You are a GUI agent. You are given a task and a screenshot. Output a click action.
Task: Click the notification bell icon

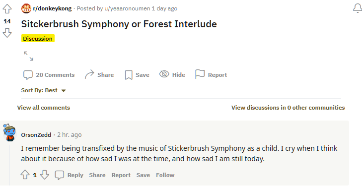click(x=358, y=8)
